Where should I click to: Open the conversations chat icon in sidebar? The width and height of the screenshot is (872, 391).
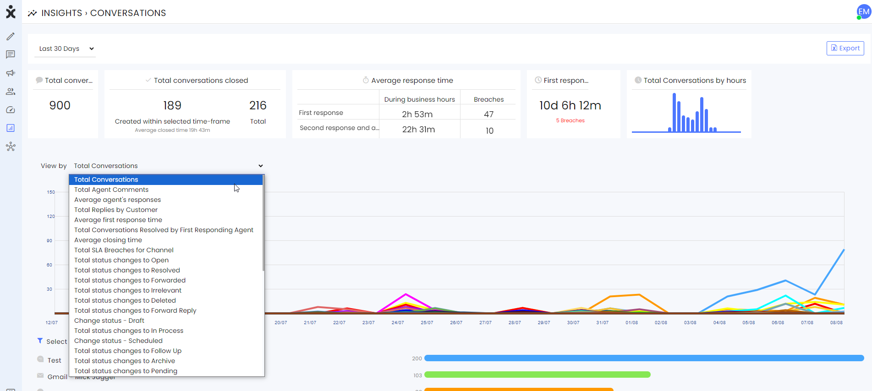pyautogui.click(x=11, y=54)
